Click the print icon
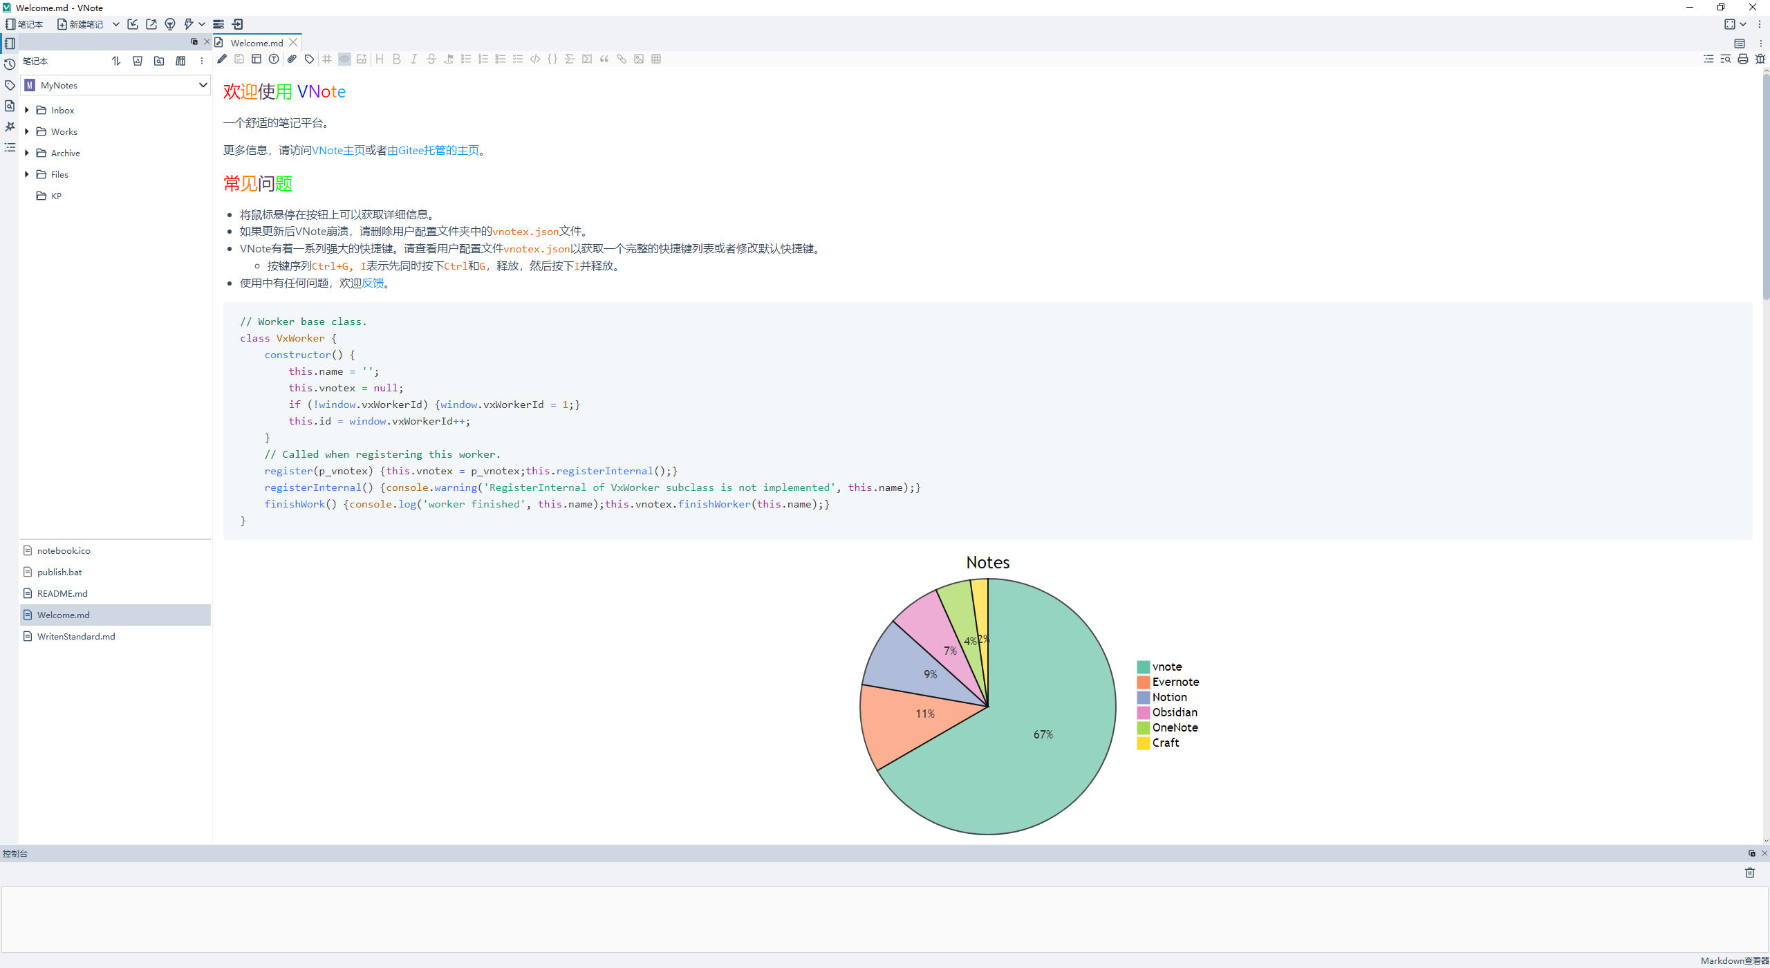 (1743, 59)
